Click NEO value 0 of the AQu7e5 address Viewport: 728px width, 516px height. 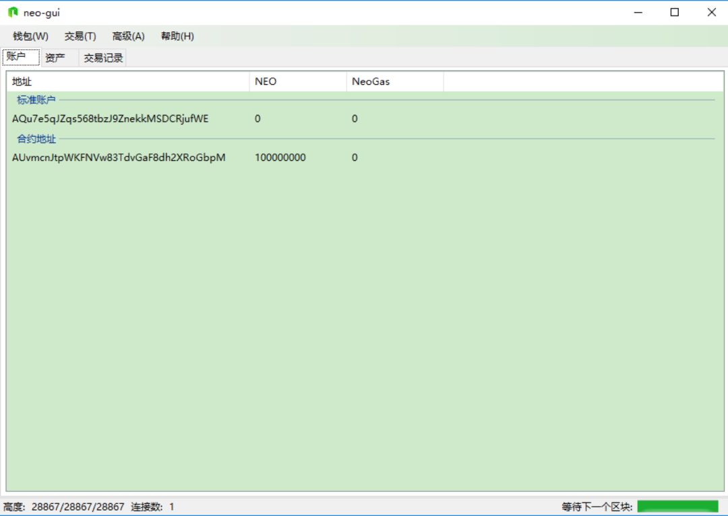coord(257,119)
